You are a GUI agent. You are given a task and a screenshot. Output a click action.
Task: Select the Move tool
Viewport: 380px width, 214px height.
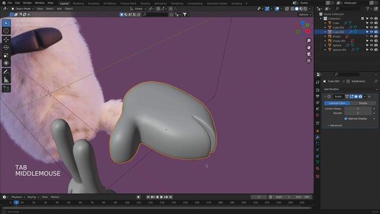tap(7, 40)
